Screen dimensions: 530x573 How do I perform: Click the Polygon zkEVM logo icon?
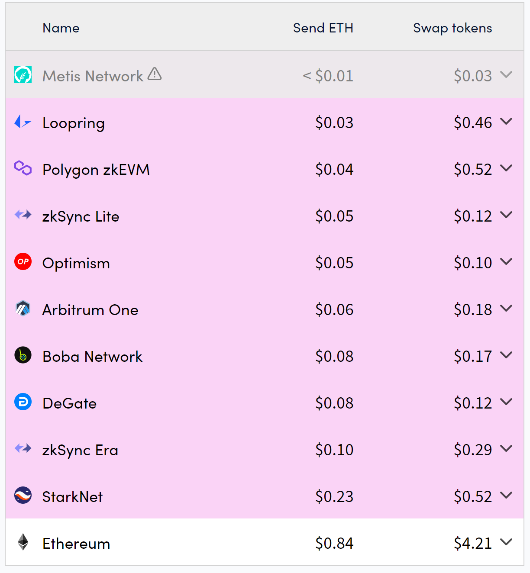tap(23, 168)
